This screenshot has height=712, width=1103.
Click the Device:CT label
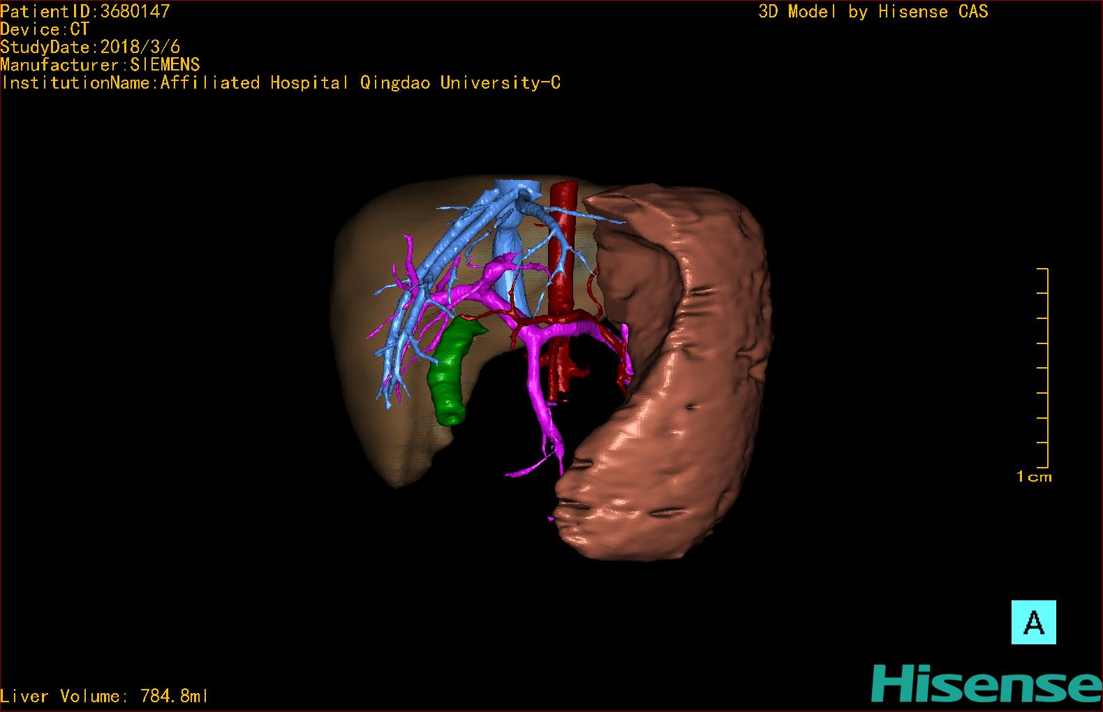pos(45,29)
